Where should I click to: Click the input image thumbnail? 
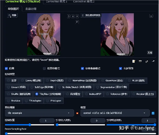pyautogui.click(x=44, y=34)
